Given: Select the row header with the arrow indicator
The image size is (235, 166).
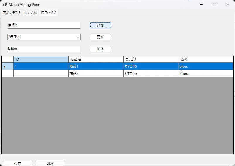Looking at the screenshot, I should [x=8, y=66].
